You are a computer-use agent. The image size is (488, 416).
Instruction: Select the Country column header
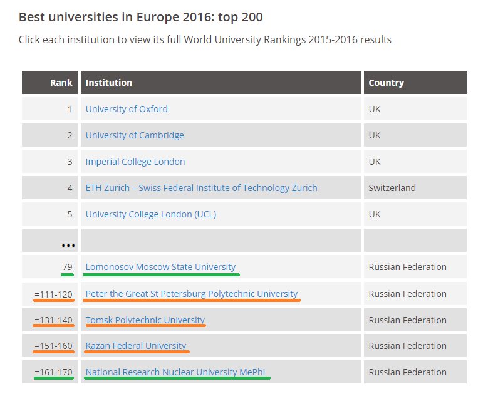pos(415,83)
